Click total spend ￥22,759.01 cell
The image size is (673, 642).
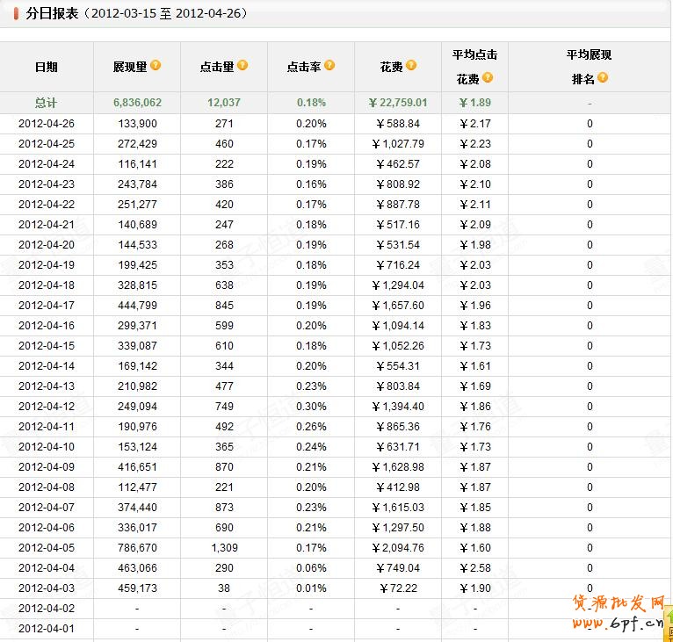click(398, 103)
